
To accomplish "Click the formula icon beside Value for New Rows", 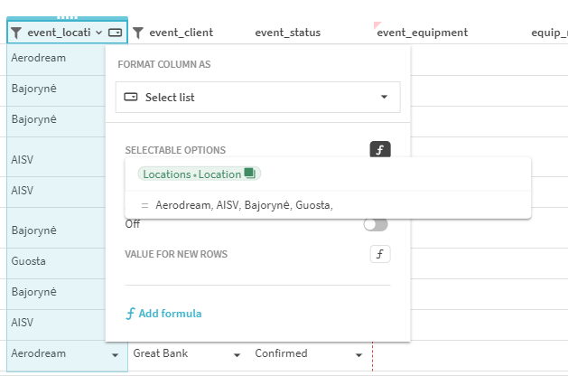I will [380, 254].
